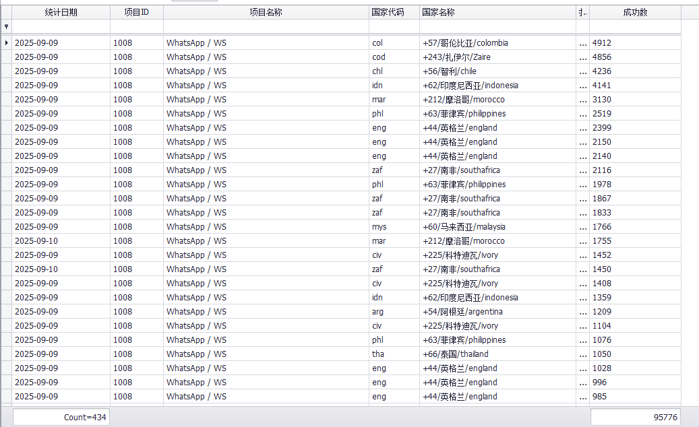
Task: Click the ellipsis cell in the 1050 row
Action: tap(582, 354)
